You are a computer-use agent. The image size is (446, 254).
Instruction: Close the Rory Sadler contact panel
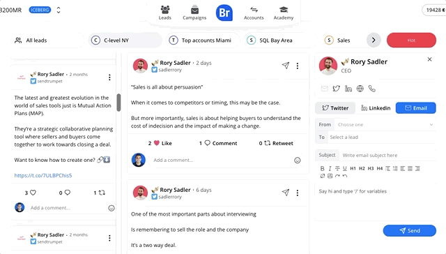(x=429, y=59)
